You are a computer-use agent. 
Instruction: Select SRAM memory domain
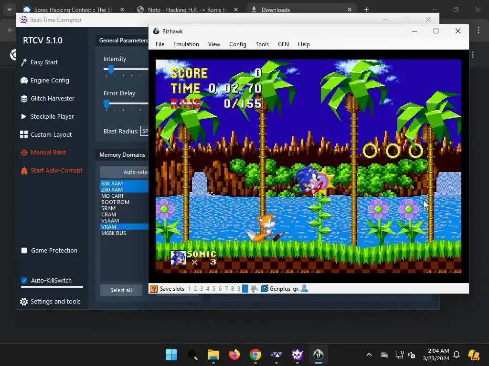point(124,208)
